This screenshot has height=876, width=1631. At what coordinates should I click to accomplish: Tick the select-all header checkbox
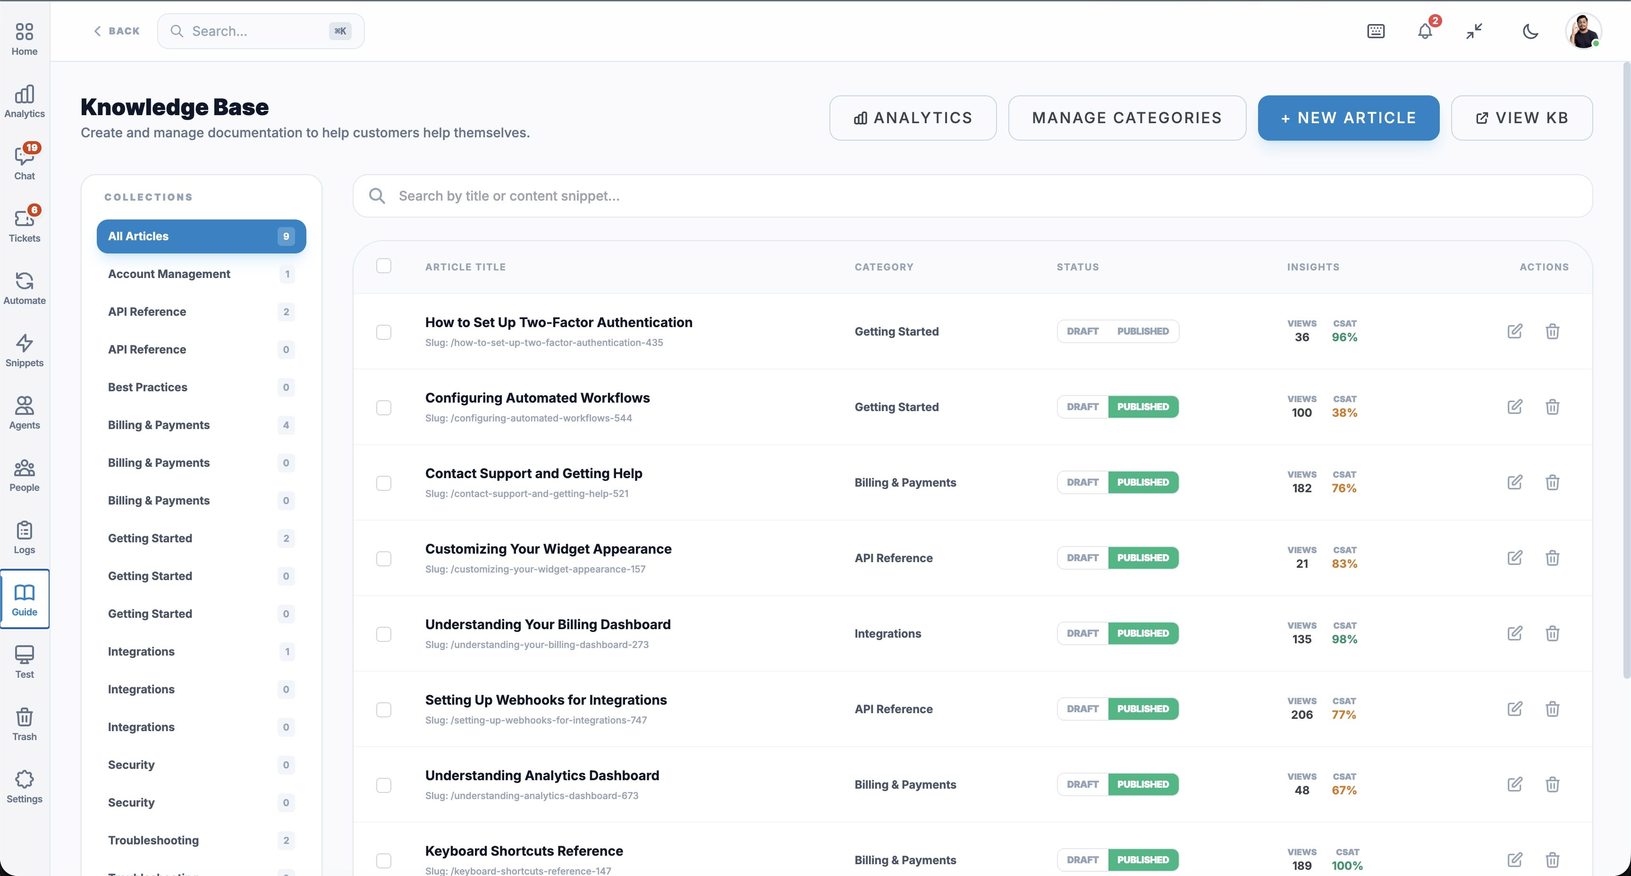(384, 266)
